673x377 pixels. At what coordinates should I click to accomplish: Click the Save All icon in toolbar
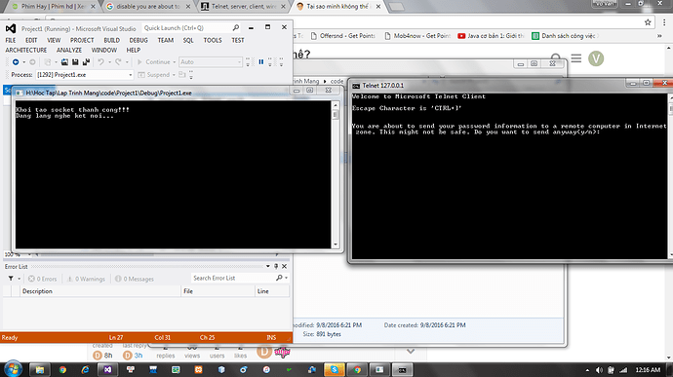click(86, 62)
